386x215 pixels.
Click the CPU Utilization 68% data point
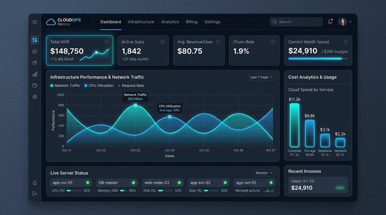coord(170,116)
